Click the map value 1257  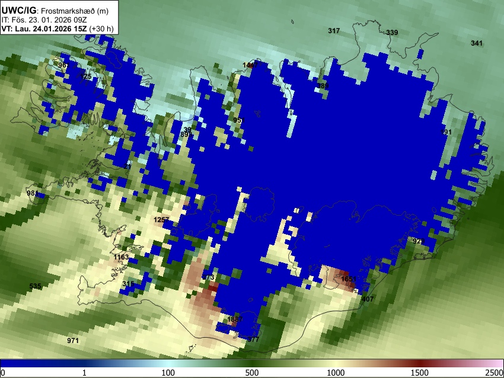pyautogui.click(x=161, y=220)
